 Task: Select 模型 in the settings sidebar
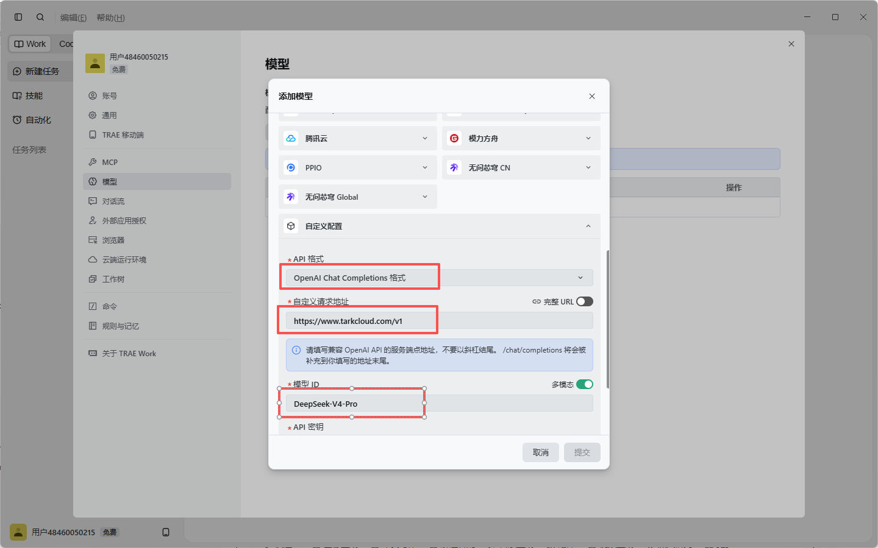pyautogui.click(x=157, y=181)
